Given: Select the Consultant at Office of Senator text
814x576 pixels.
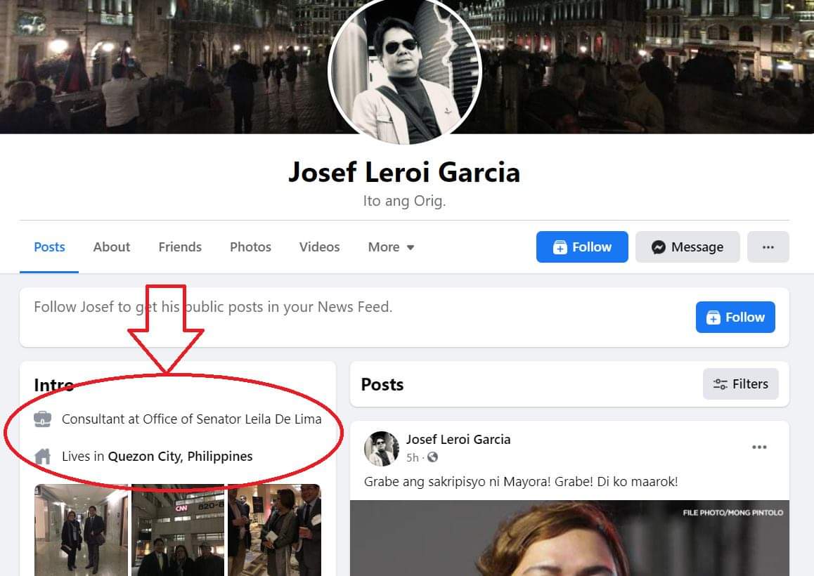Looking at the screenshot, I should point(192,419).
